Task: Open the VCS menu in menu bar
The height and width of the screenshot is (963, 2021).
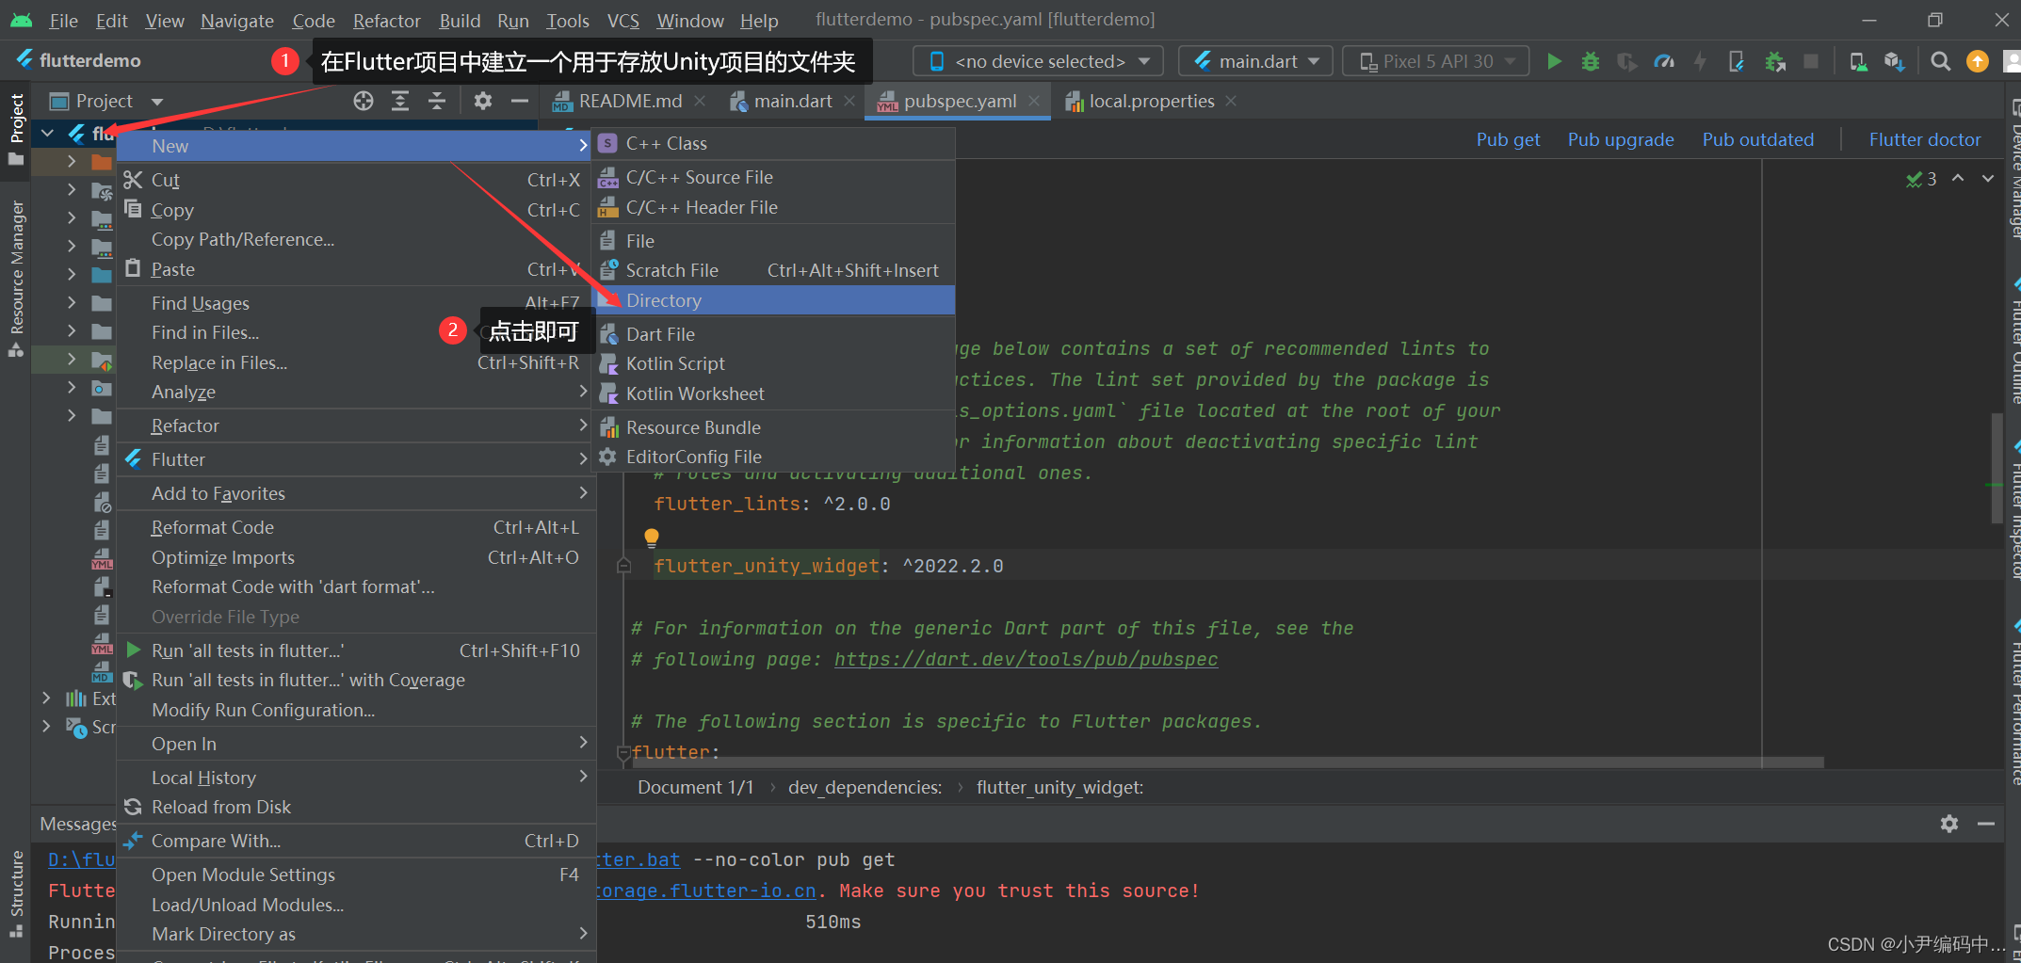Action: tap(622, 20)
